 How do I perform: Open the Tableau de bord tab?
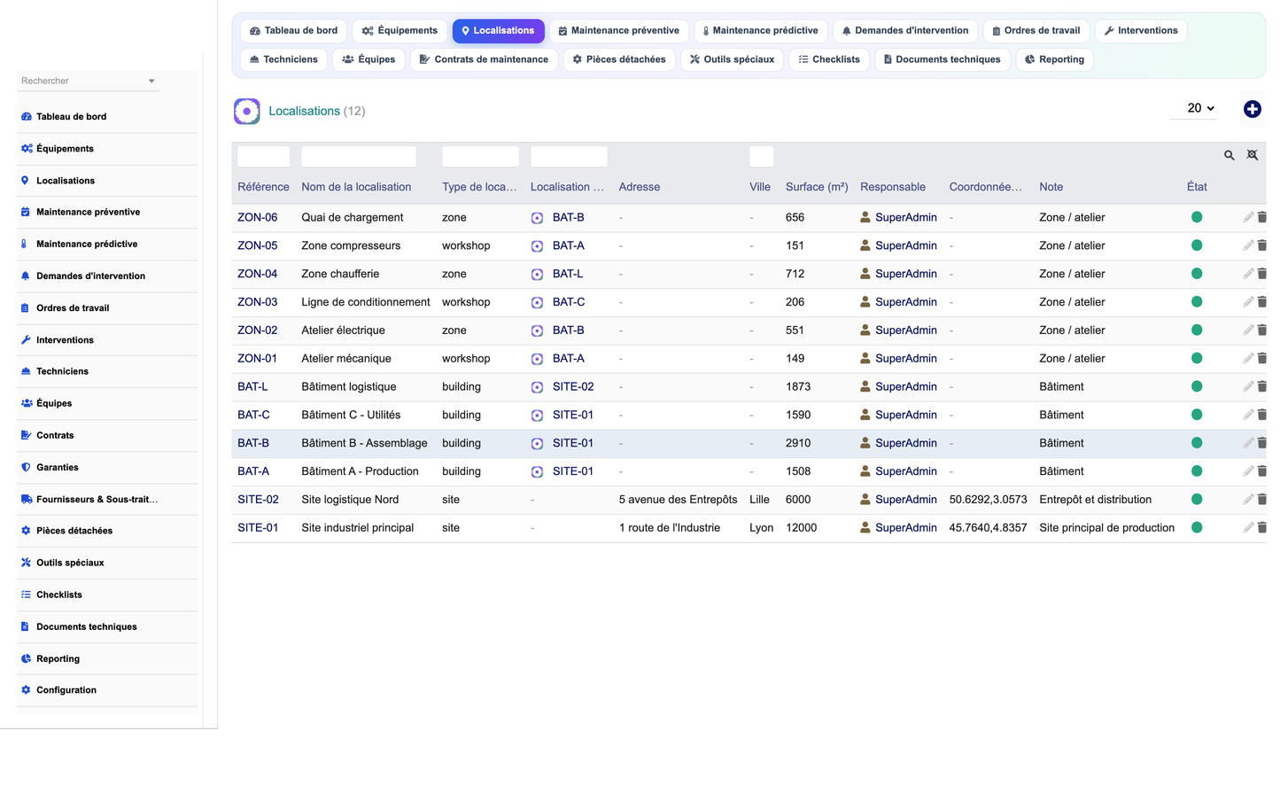[x=293, y=31]
